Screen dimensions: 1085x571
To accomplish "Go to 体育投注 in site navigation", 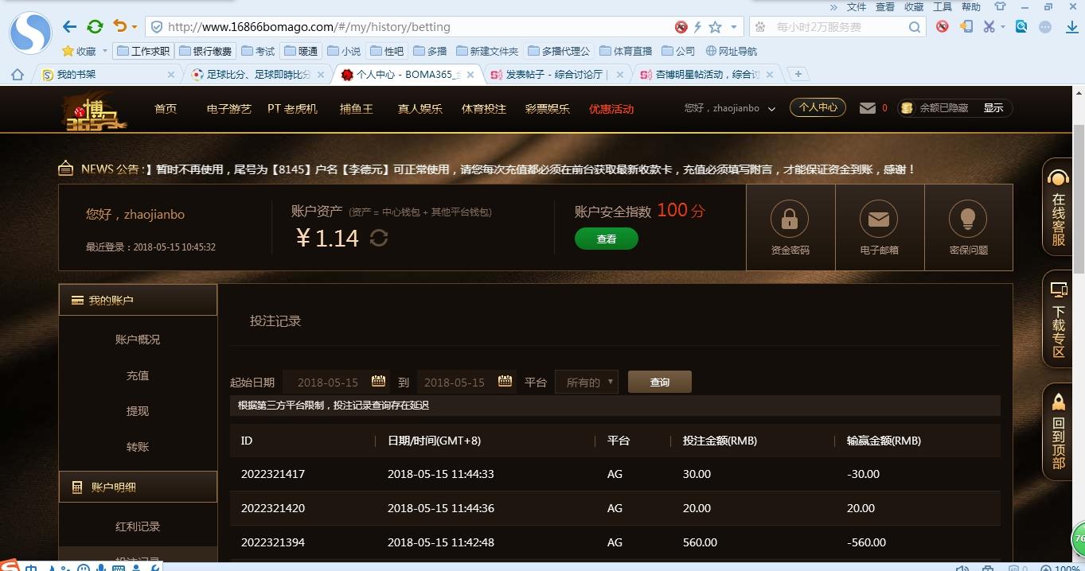I will tap(484, 109).
